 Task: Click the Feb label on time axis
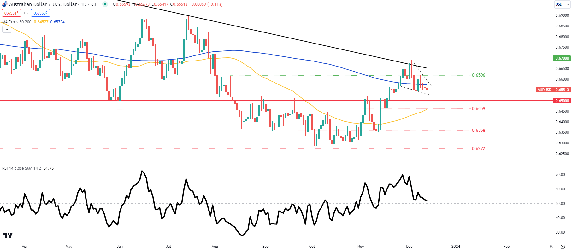point(506,247)
